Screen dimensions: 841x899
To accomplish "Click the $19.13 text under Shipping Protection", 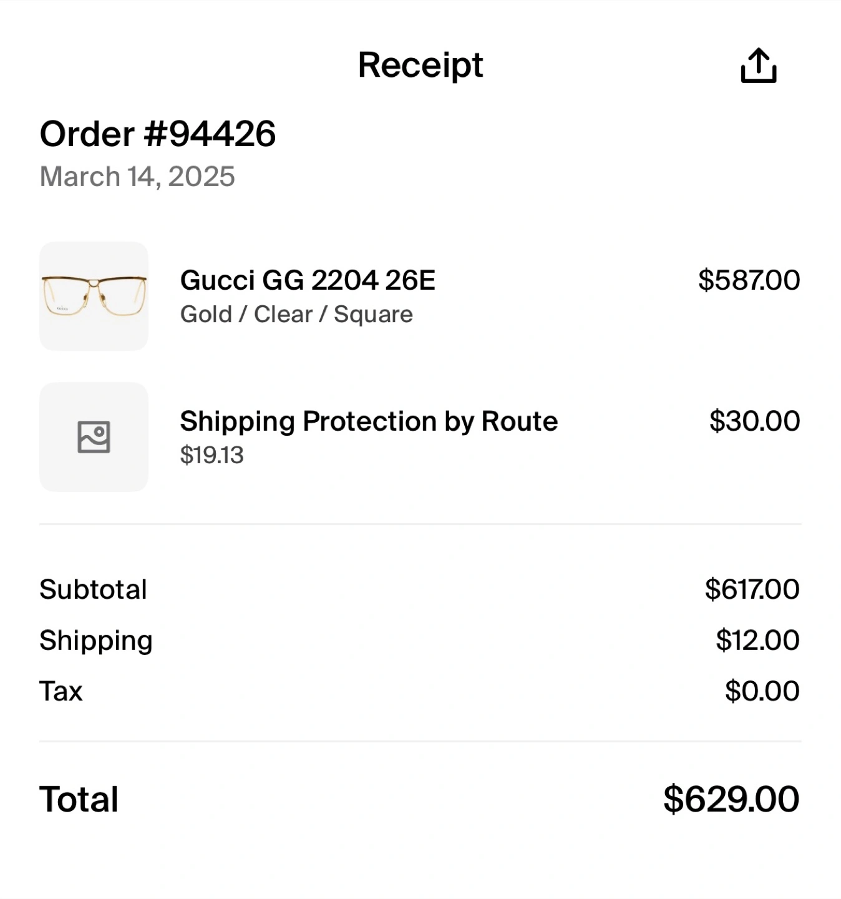I will click(211, 455).
